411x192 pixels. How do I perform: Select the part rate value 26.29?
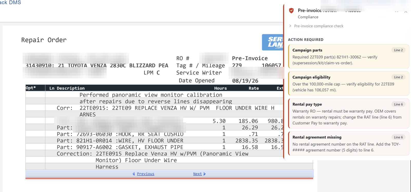point(250,127)
